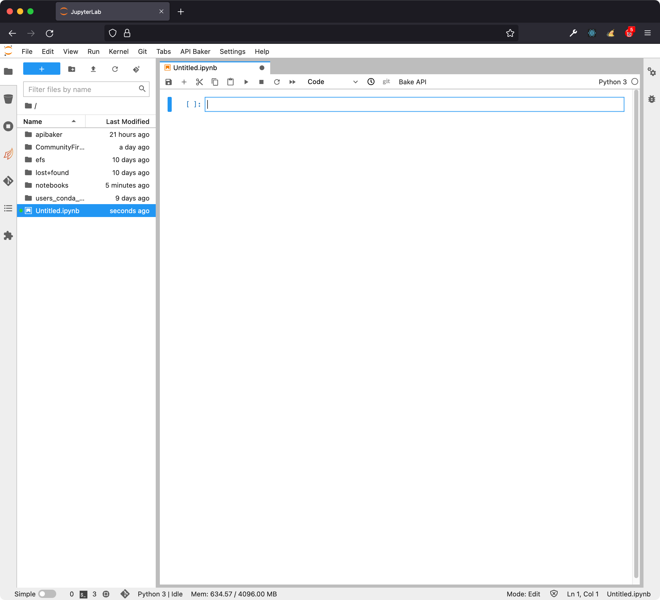Click the blue new launcher button

(x=42, y=69)
